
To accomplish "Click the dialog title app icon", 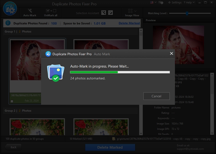I will 48,54.
